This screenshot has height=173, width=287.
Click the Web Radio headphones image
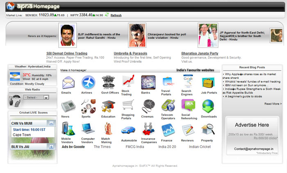[x=15, y=101]
